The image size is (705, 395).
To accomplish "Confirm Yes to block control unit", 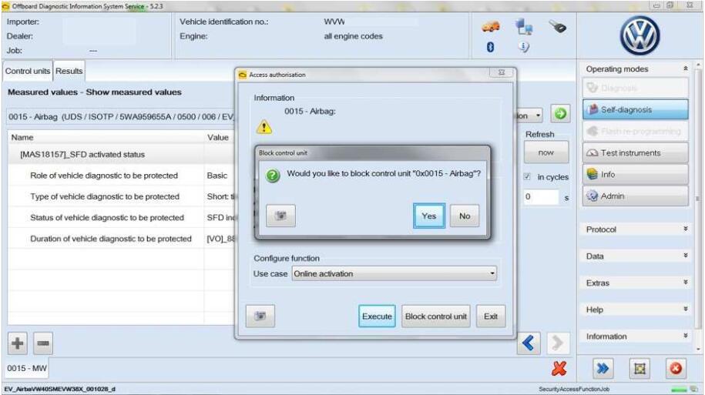I will [429, 216].
